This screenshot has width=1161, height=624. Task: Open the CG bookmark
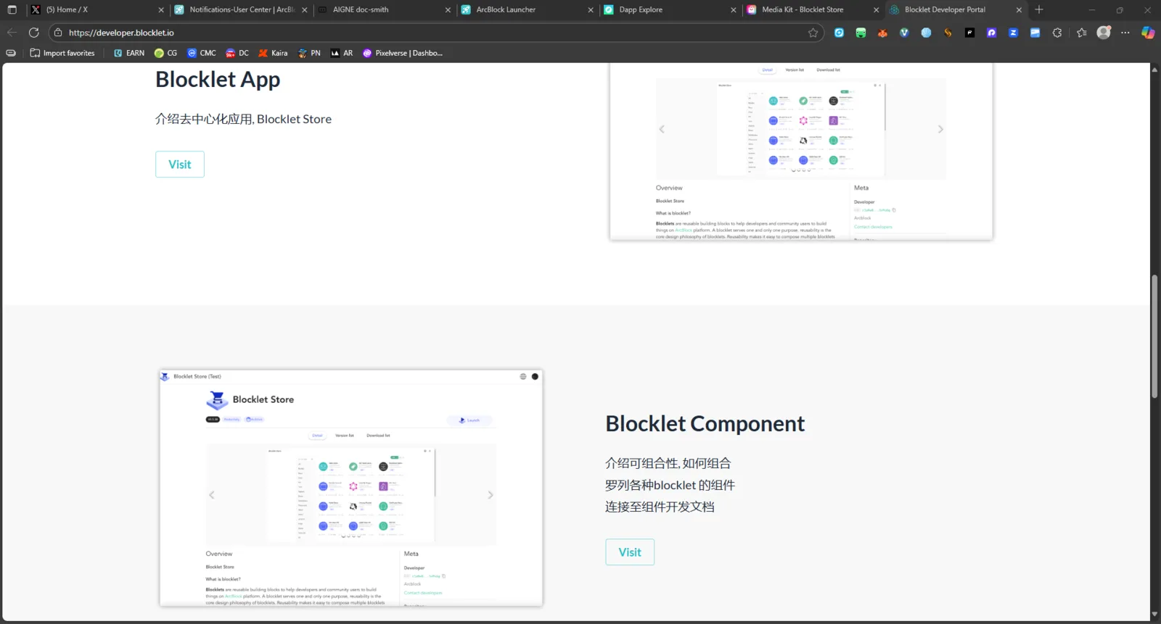pos(165,53)
